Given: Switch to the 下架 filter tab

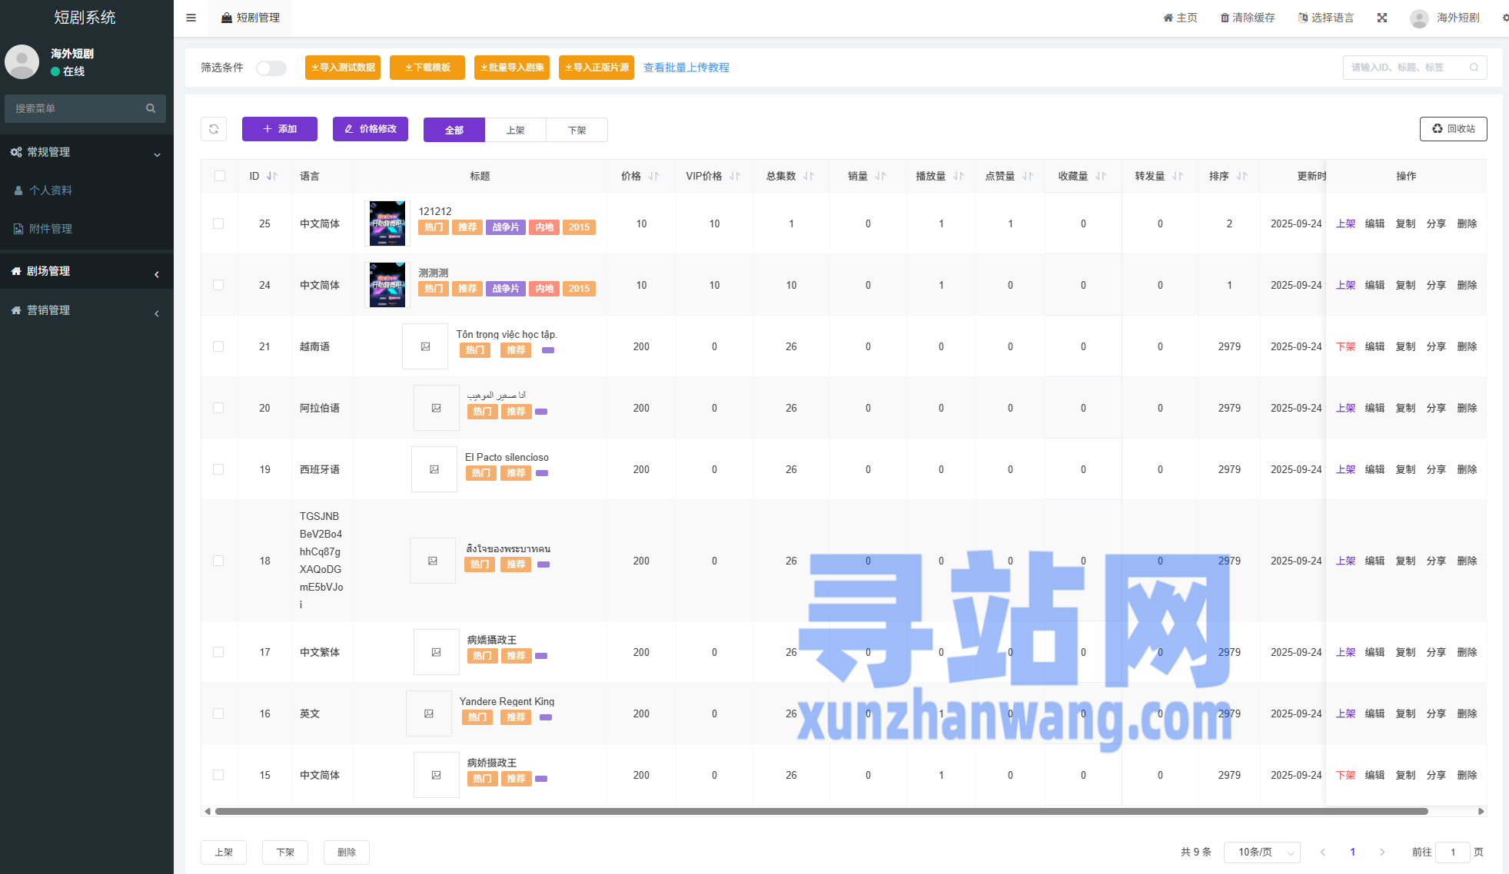Looking at the screenshot, I should tap(577, 130).
